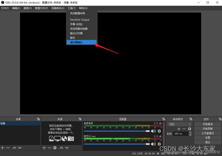The height and width of the screenshot is (156, 222).
Task: Open the 场景集合(S) menu
Action: [x=58, y=8]
